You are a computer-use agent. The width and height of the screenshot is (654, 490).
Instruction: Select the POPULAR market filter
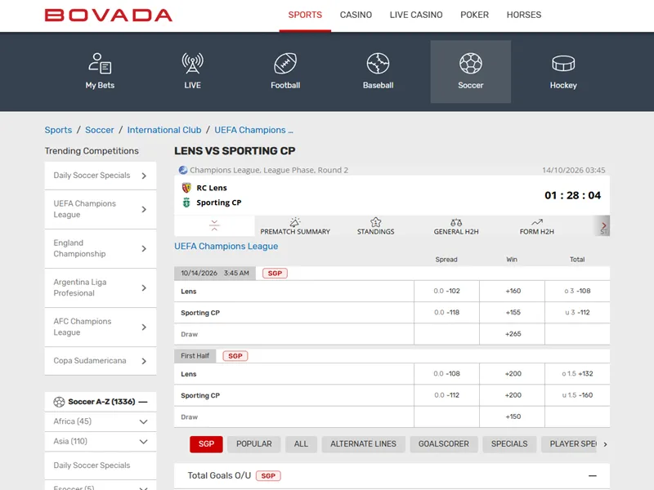point(254,444)
